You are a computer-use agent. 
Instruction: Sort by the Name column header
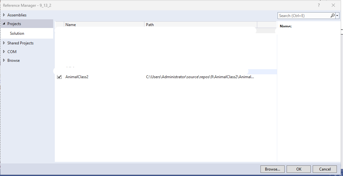104,25
